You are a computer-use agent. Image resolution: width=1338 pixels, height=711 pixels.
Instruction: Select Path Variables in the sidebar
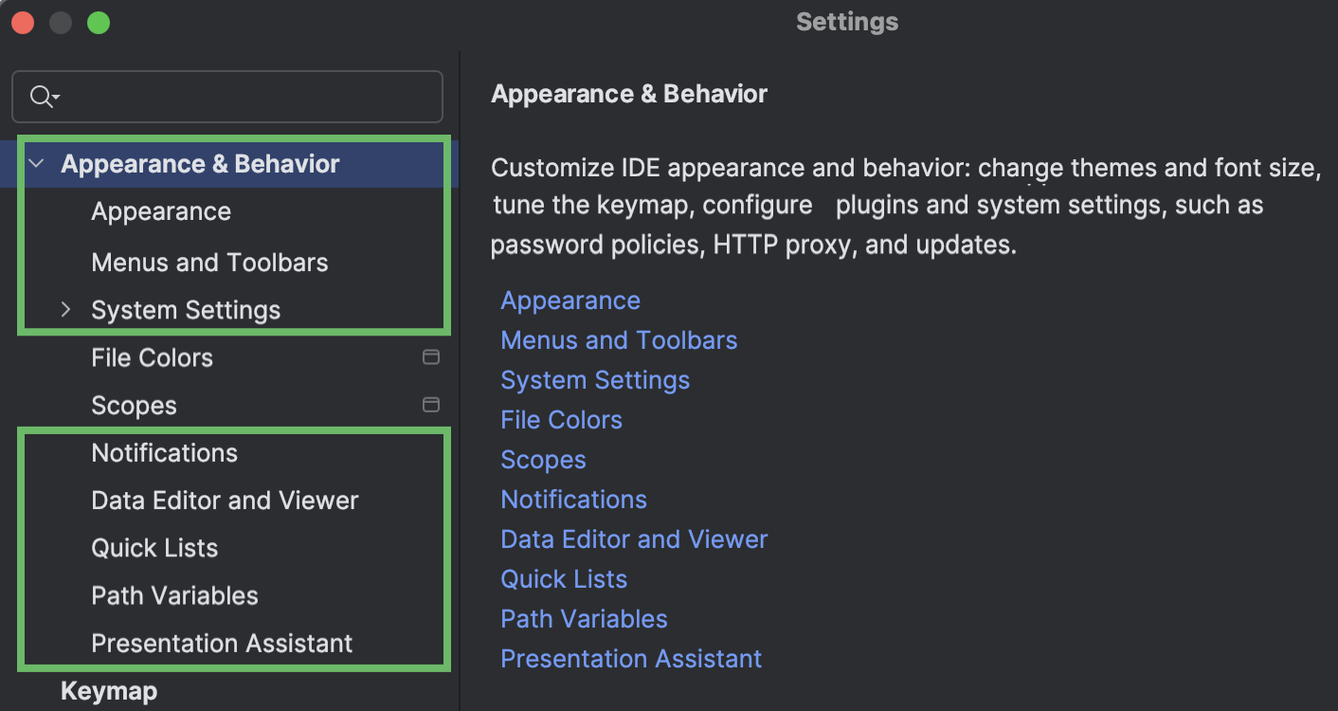pyautogui.click(x=174, y=595)
